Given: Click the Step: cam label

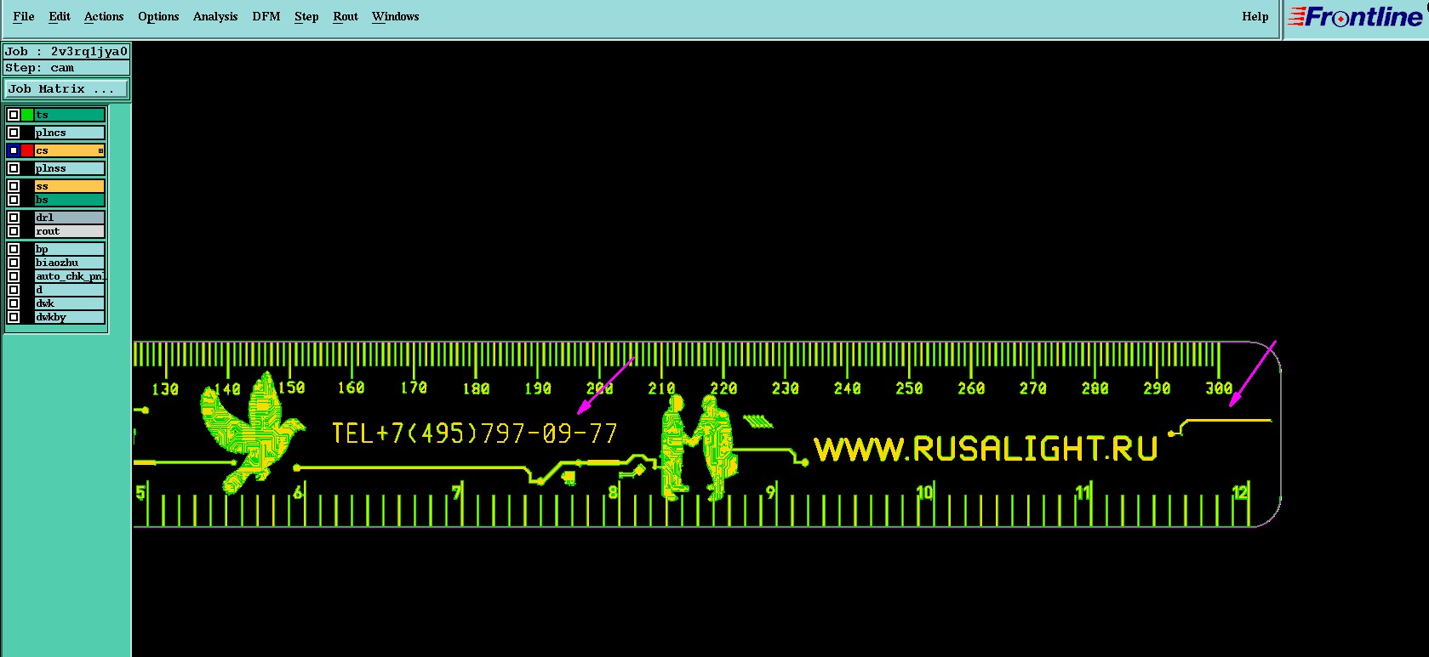Looking at the screenshot, I should (x=66, y=68).
